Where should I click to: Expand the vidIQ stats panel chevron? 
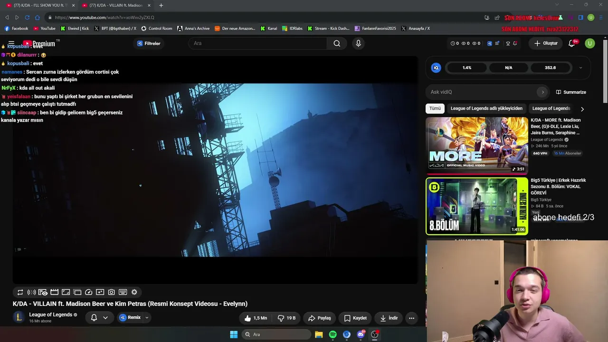pos(580,67)
